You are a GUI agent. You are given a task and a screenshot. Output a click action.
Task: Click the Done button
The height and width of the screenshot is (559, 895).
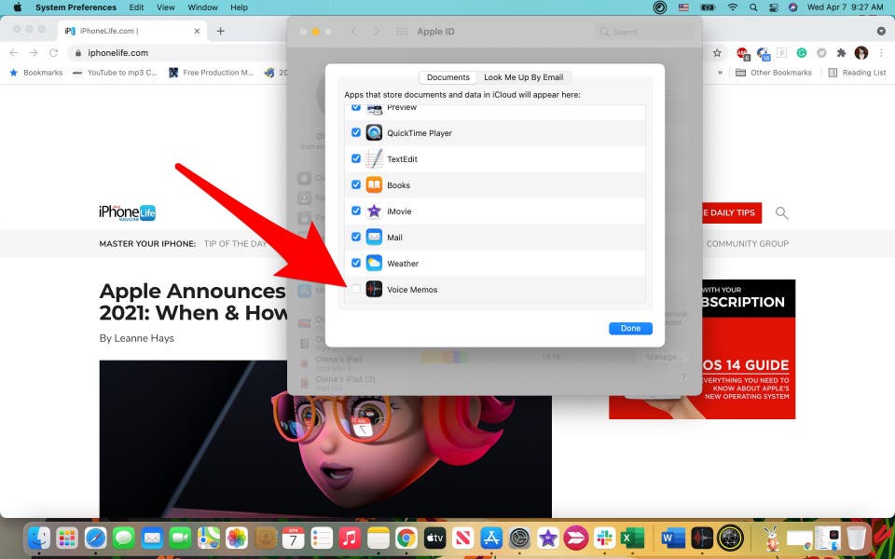pyautogui.click(x=630, y=328)
